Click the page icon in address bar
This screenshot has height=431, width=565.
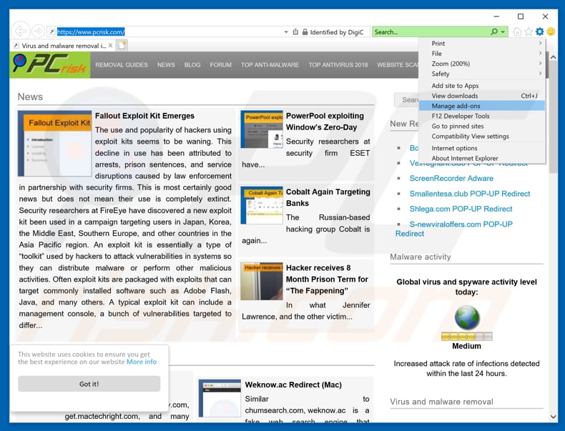(52, 32)
